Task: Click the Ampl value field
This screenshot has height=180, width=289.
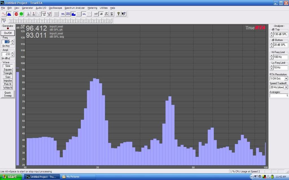Action: click(6, 54)
